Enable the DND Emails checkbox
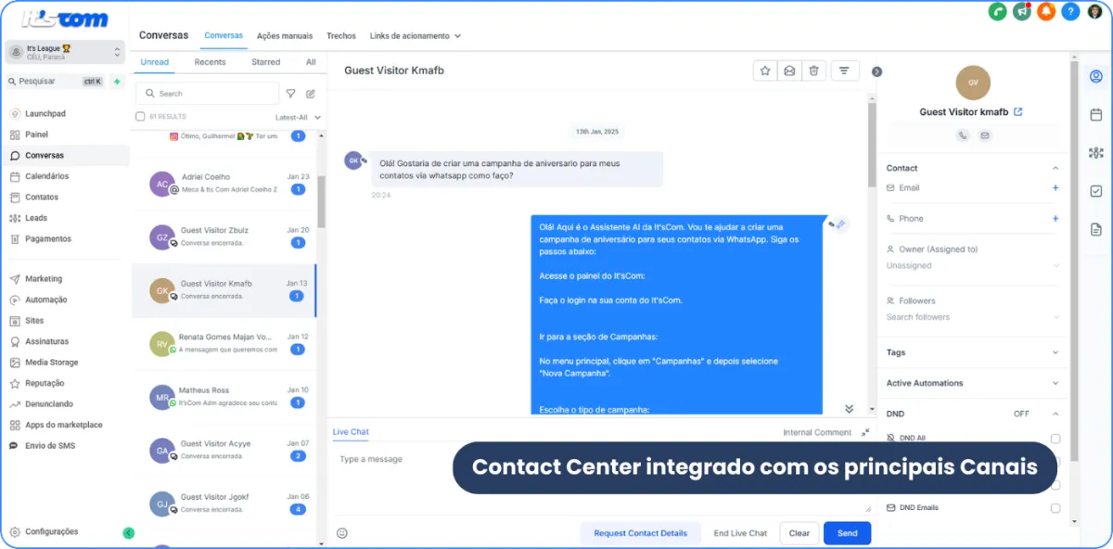The width and height of the screenshot is (1113, 549). pos(1055,508)
